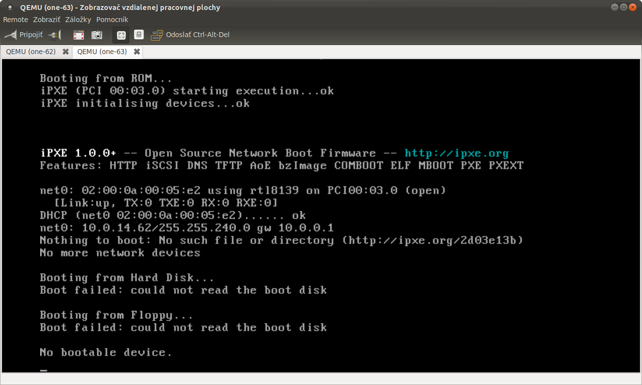The width and height of the screenshot is (642, 385).
Task: Maximize the remote desktop viewer window
Action: click(623, 7)
